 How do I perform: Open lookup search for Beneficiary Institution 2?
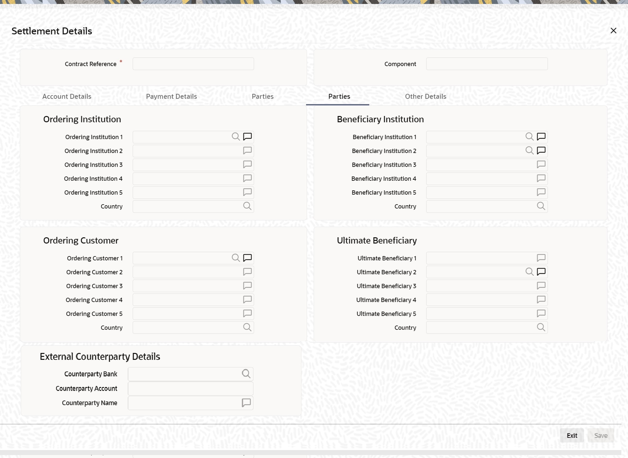coord(529,151)
